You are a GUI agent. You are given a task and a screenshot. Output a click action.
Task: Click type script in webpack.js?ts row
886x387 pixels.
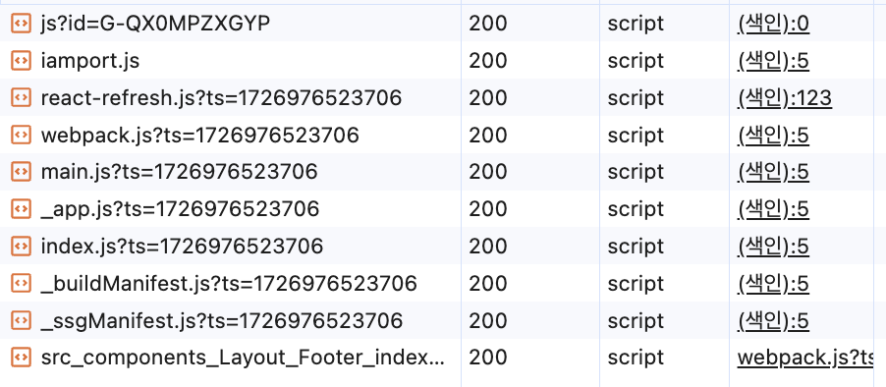tap(636, 136)
